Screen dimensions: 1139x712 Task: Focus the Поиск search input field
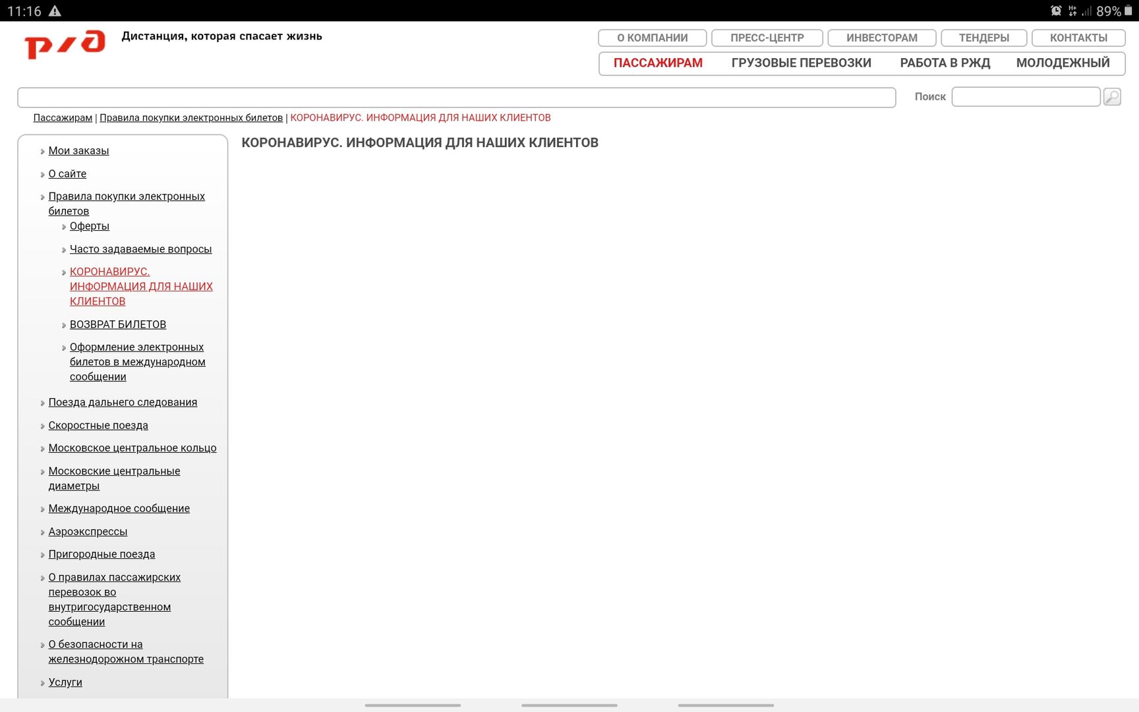(x=1026, y=97)
